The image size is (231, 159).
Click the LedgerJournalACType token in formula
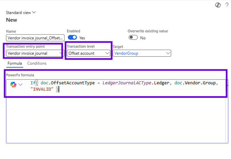point(127,83)
